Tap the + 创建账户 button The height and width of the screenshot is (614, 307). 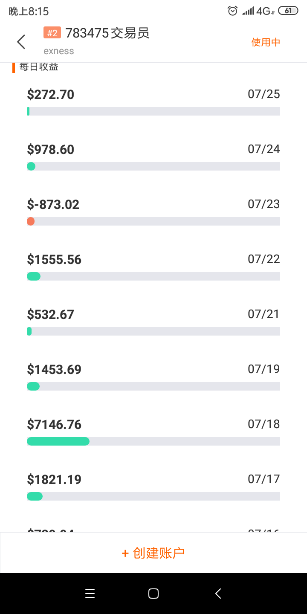[153, 553]
